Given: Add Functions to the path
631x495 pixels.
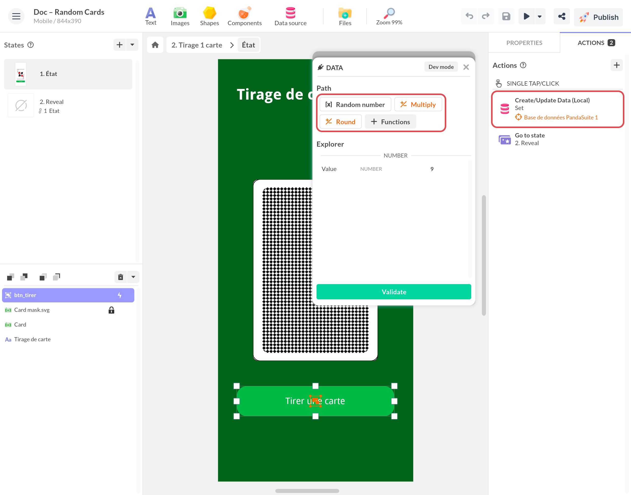Looking at the screenshot, I should tap(390, 122).
